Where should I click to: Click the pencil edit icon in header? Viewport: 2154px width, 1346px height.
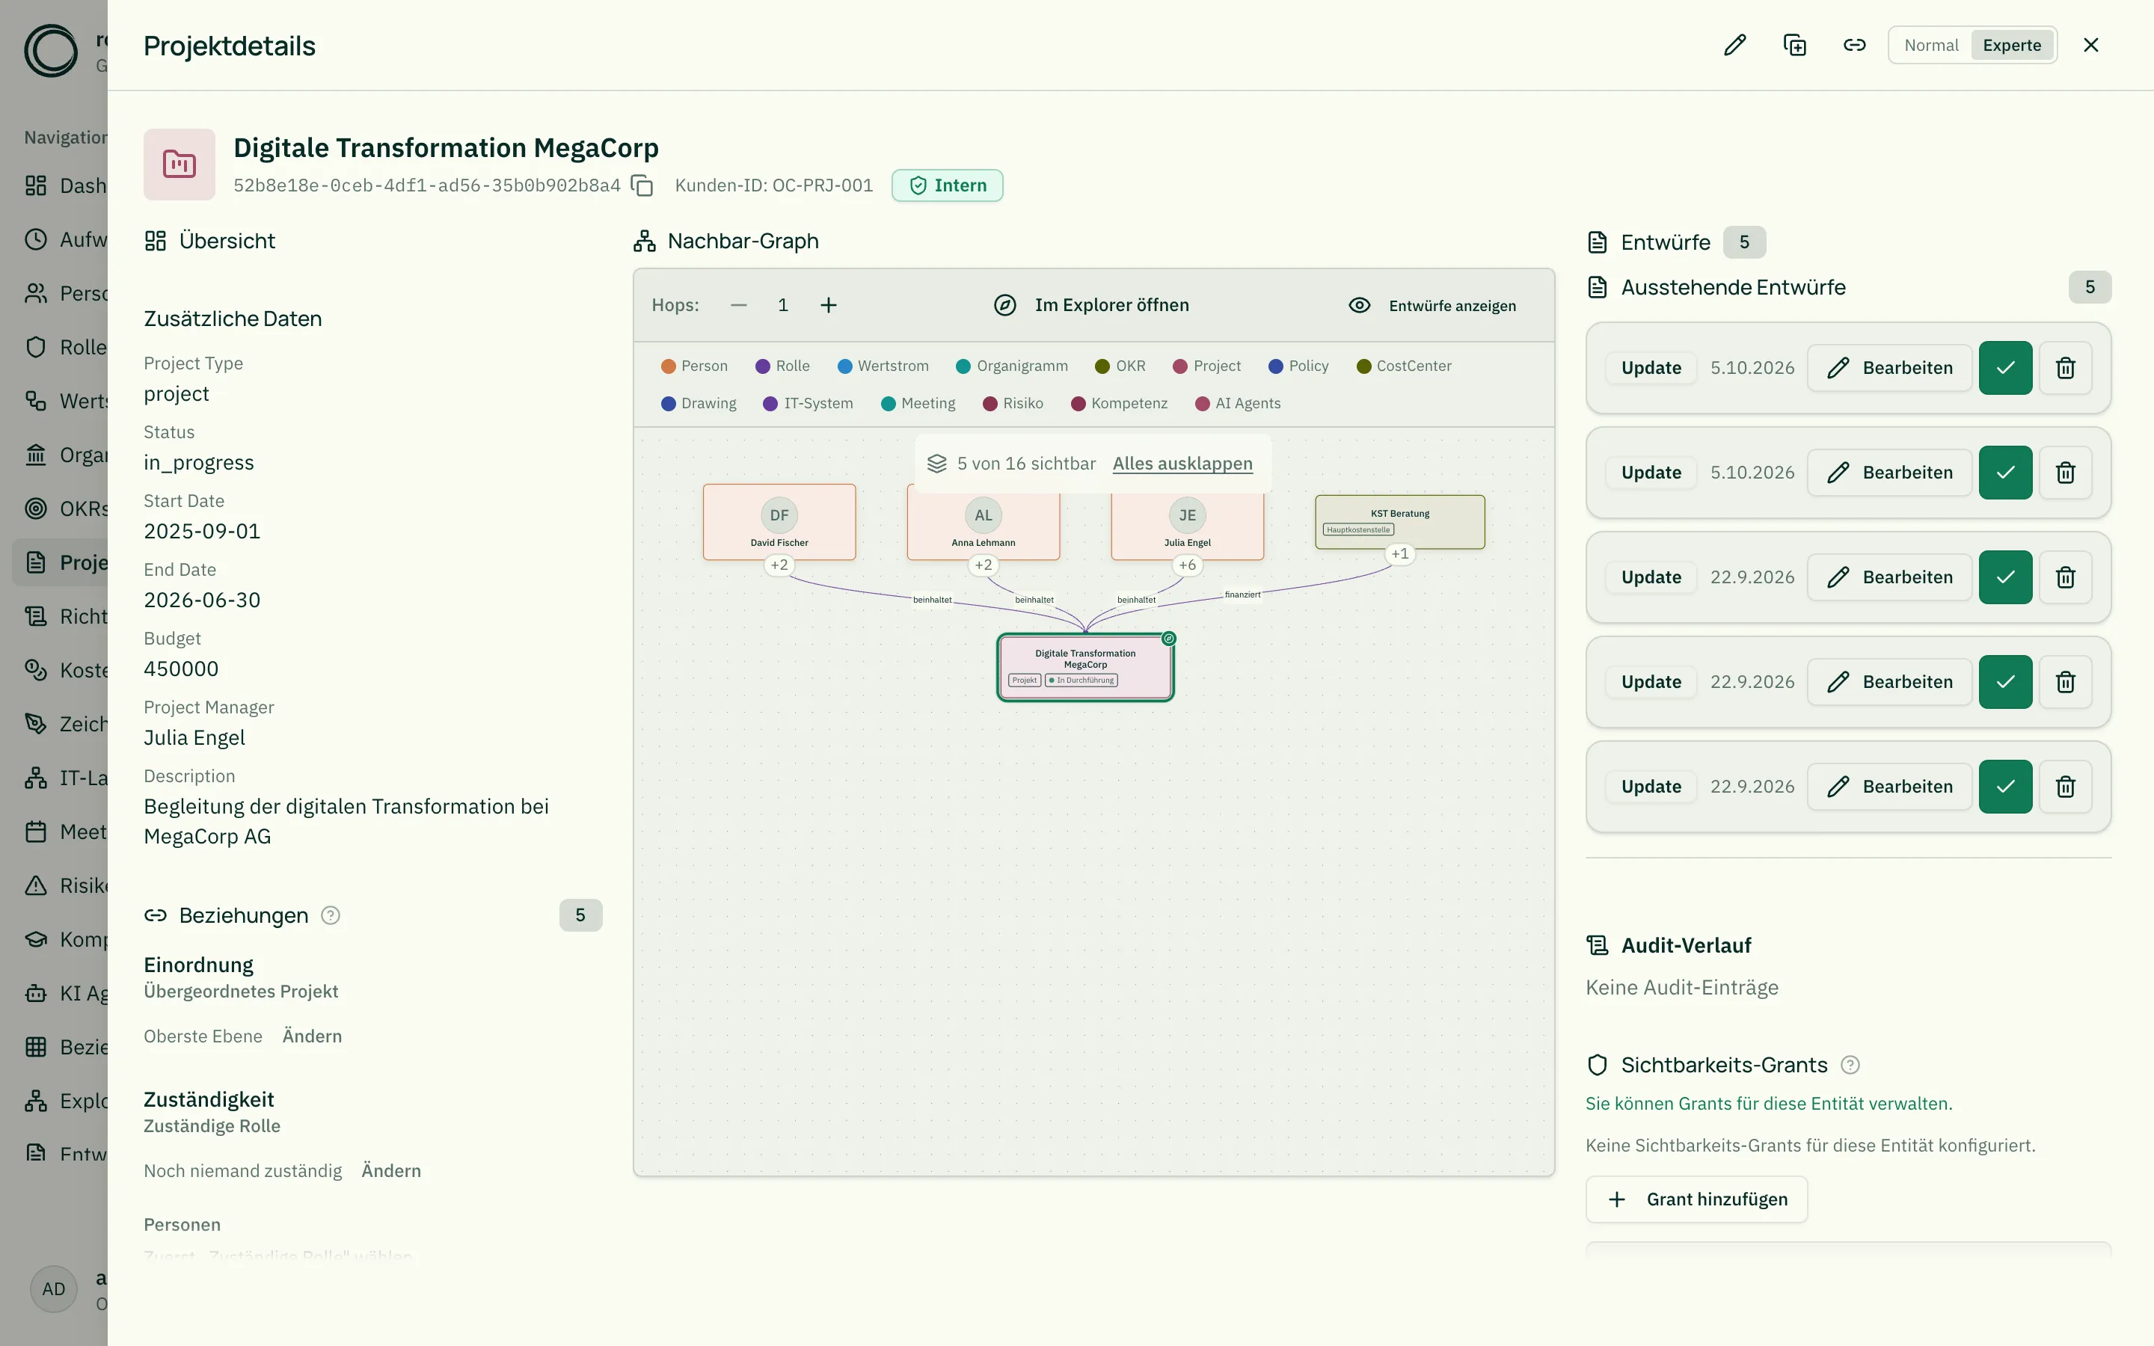(x=1734, y=45)
